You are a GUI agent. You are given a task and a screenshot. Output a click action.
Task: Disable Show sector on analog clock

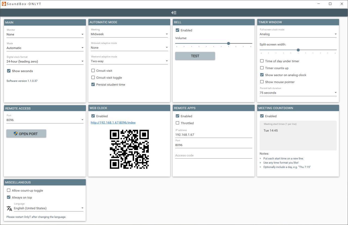(x=262, y=75)
